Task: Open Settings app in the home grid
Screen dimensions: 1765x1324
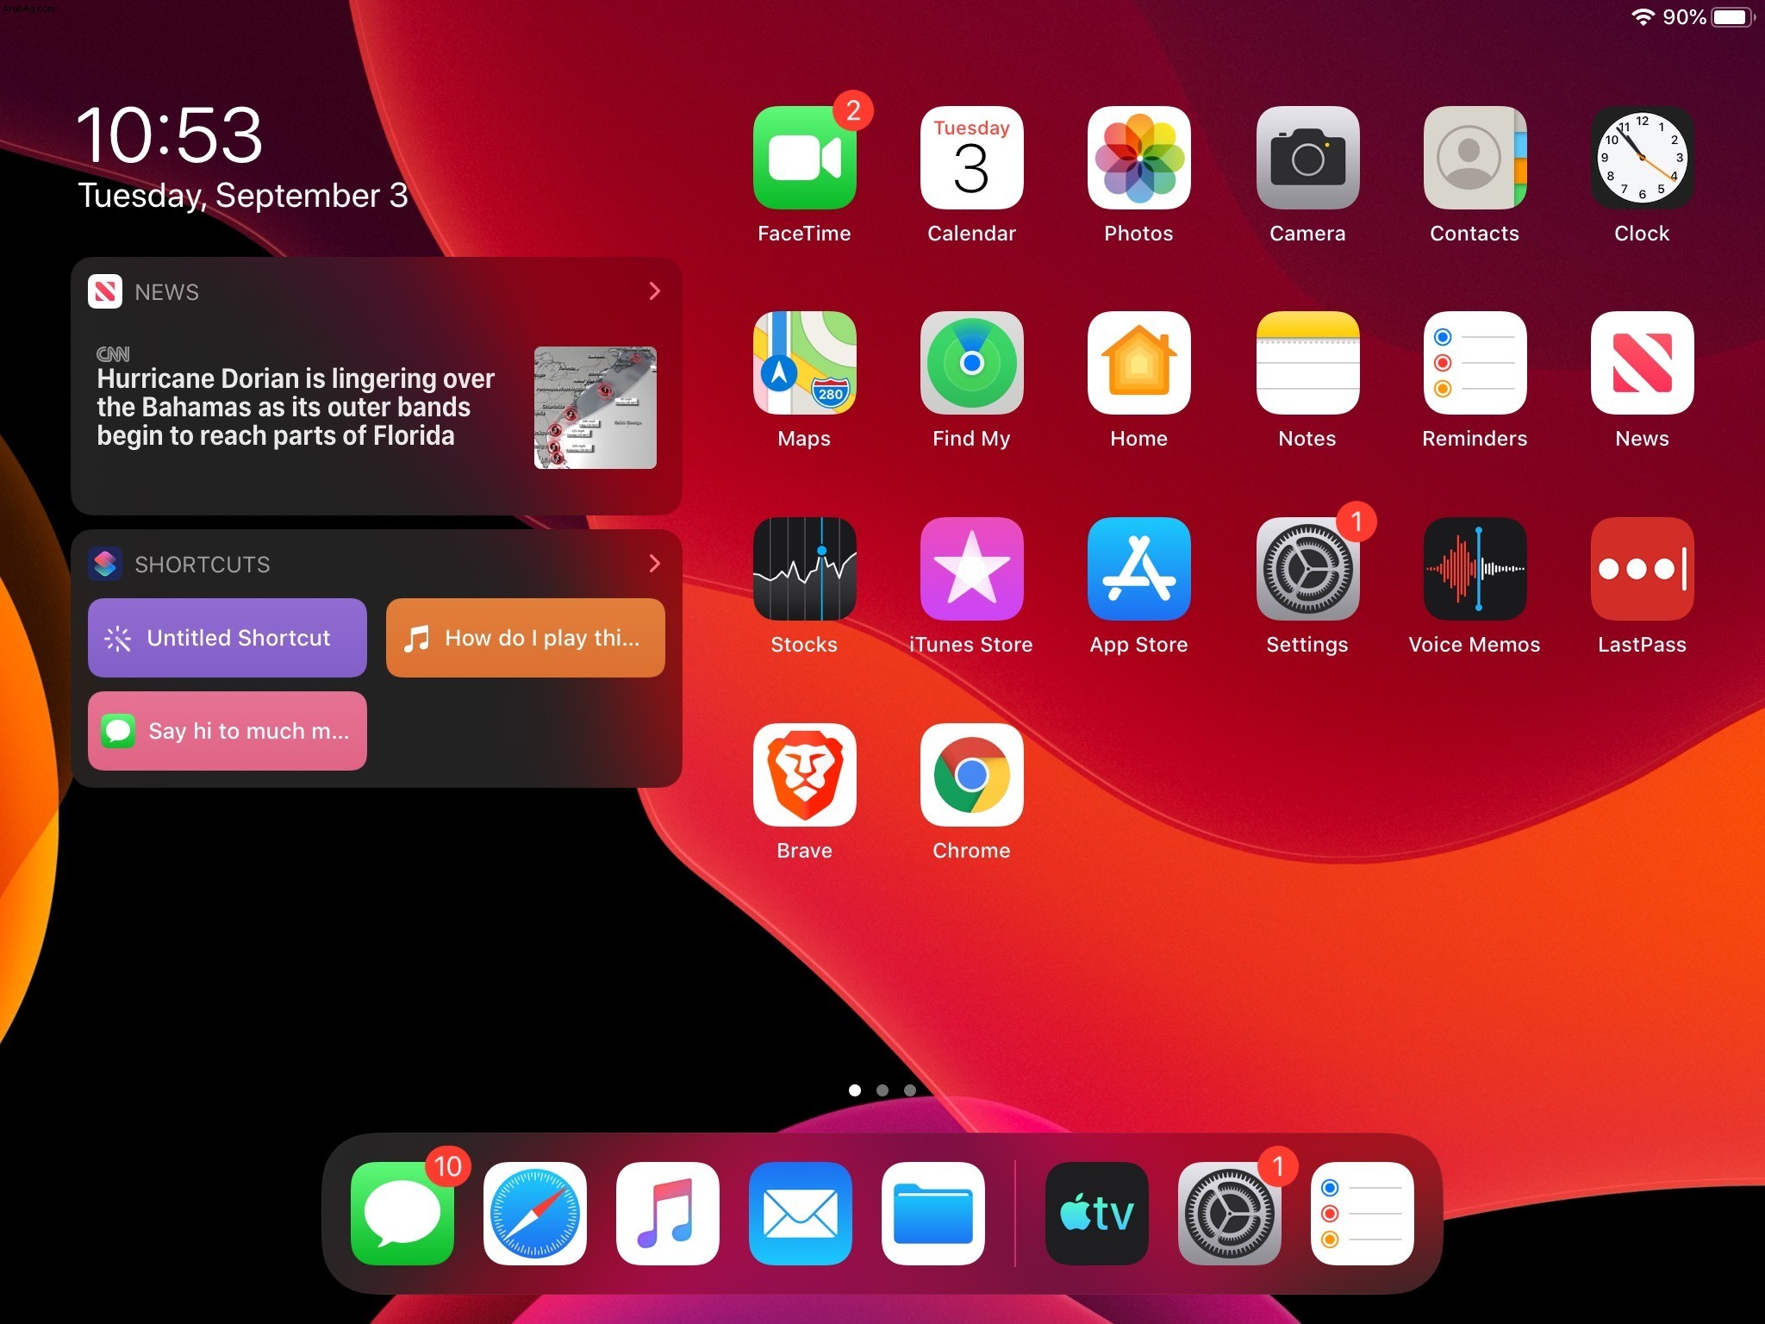Action: 1307,569
